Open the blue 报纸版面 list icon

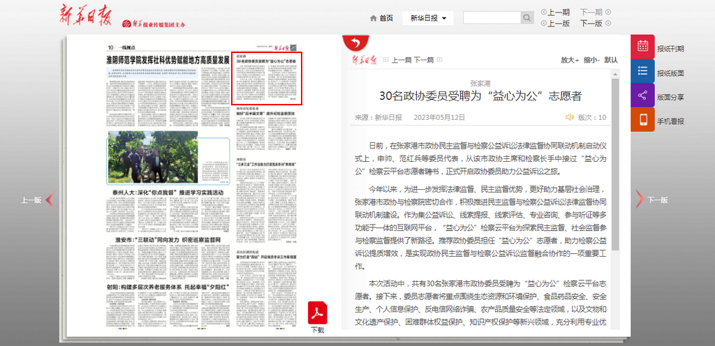click(642, 72)
